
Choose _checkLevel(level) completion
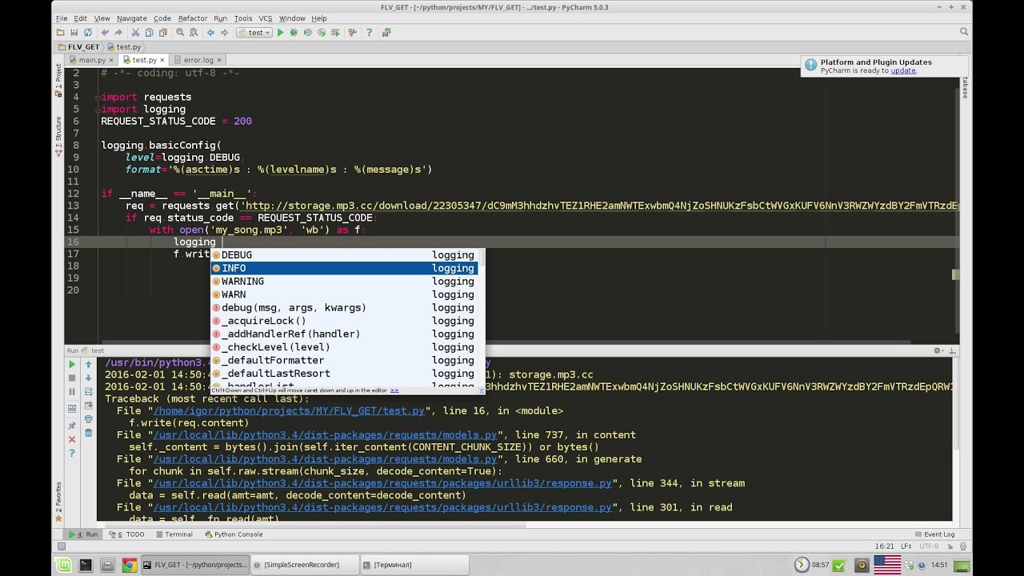coord(344,347)
